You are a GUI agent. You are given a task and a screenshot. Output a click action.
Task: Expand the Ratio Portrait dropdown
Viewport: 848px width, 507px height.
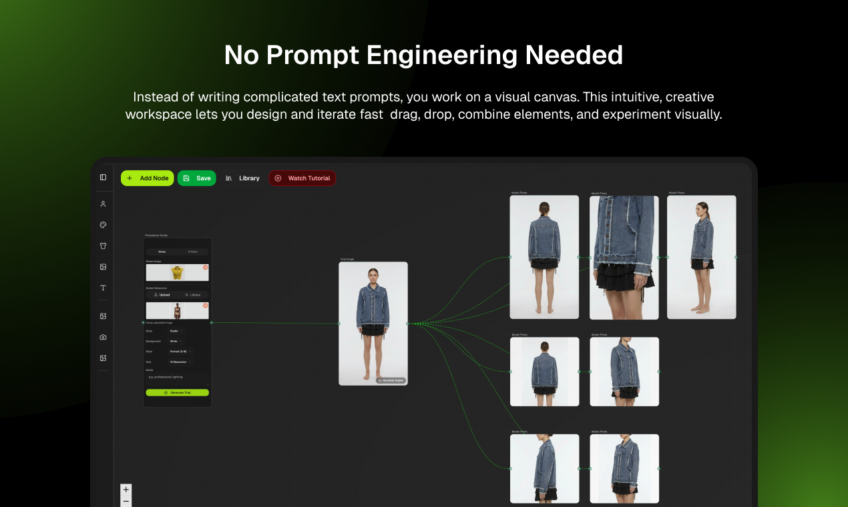[x=180, y=351]
